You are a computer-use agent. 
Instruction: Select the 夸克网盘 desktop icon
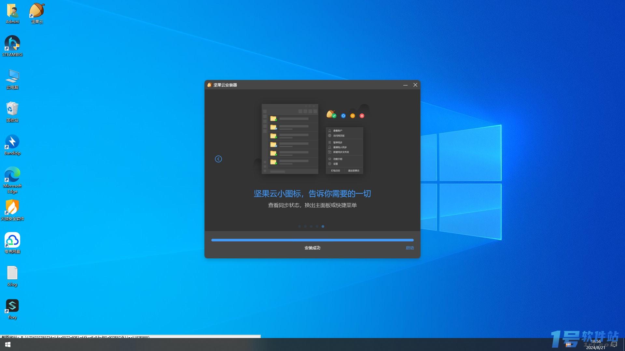(12, 243)
